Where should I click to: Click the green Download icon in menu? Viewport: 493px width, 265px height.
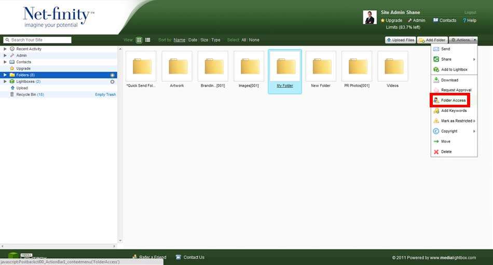pos(436,80)
